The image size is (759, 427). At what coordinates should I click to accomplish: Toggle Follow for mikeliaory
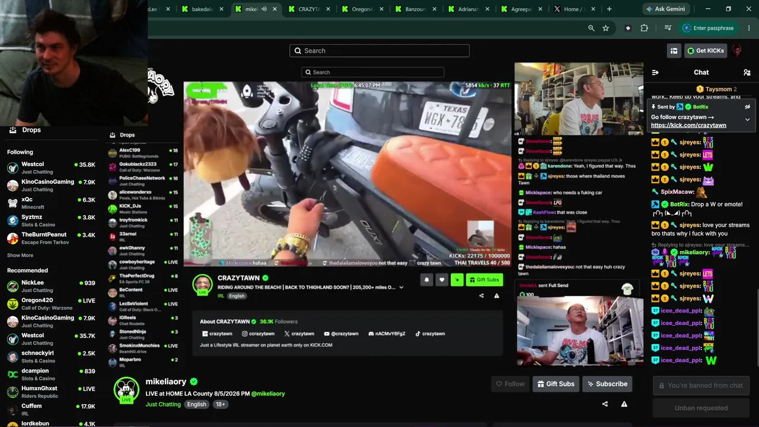[x=511, y=384]
